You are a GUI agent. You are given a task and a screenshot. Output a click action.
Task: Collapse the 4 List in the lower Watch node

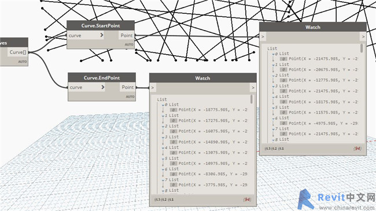tap(163, 148)
